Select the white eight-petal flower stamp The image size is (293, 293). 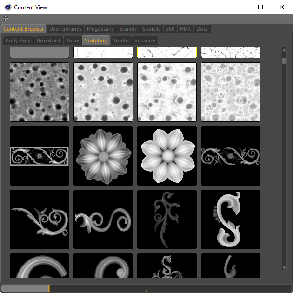pyautogui.click(x=167, y=156)
